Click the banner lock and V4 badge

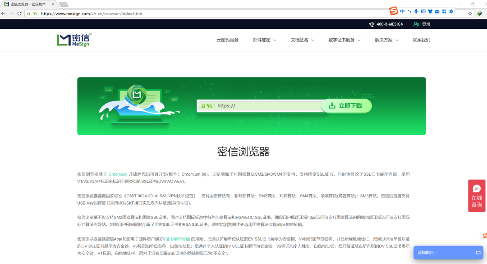[x=207, y=106]
